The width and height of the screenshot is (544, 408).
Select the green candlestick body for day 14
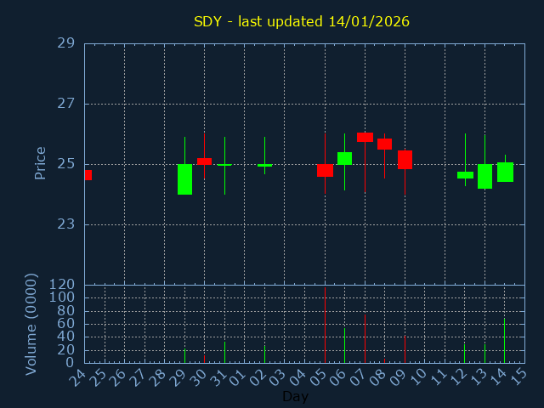(x=505, y=172)
